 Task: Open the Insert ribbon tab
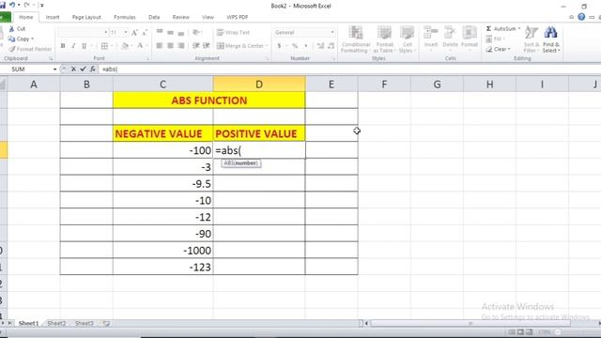(53, 17)
